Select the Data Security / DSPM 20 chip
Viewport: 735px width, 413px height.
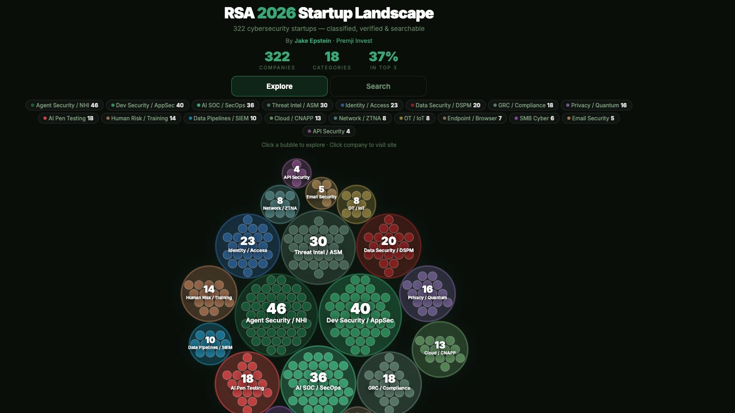point(445,105)
